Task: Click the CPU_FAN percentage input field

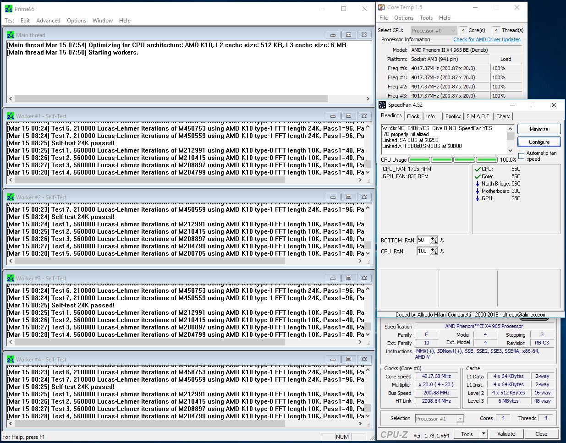Action: 423,251
